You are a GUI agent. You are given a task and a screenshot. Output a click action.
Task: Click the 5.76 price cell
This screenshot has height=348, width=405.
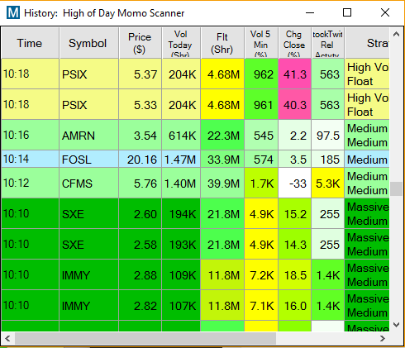click(141, 184)
